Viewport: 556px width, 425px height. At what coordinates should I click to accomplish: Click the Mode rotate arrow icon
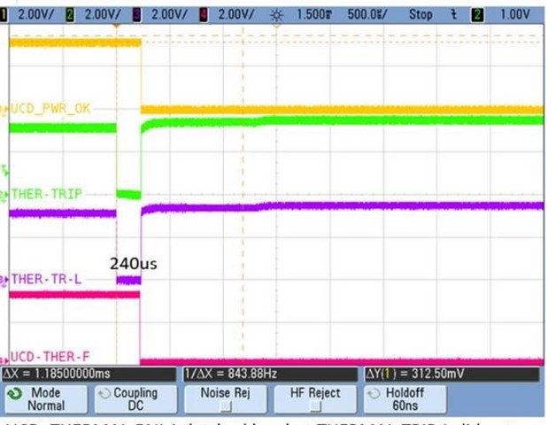15,394
